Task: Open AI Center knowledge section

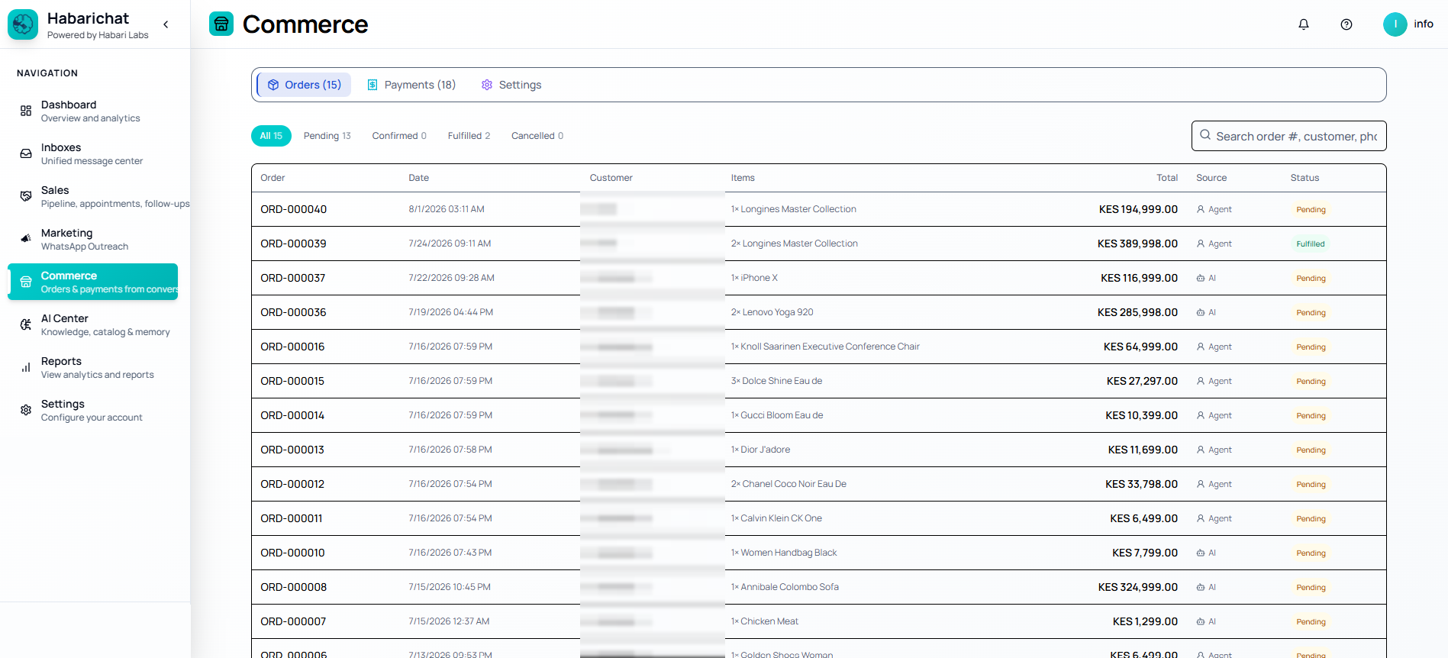Action: pos(93,324)
